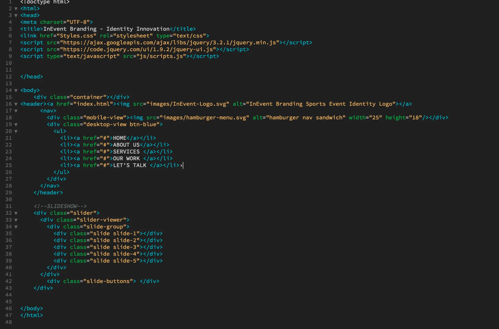Click line number 10 in the gutter
This screenshot has height=329, width=499.
pos(9,63)
